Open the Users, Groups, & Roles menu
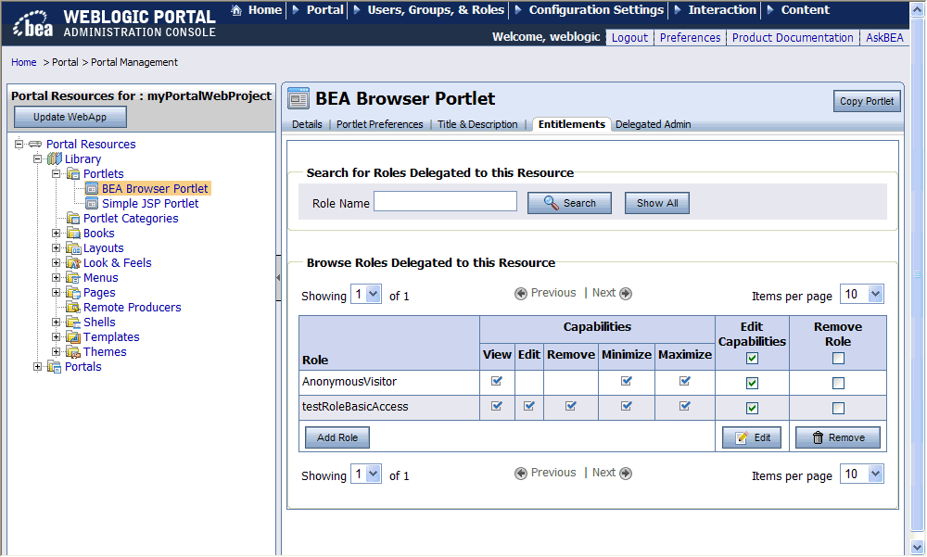This screenshot has width=927, height=557. point(436,10)
